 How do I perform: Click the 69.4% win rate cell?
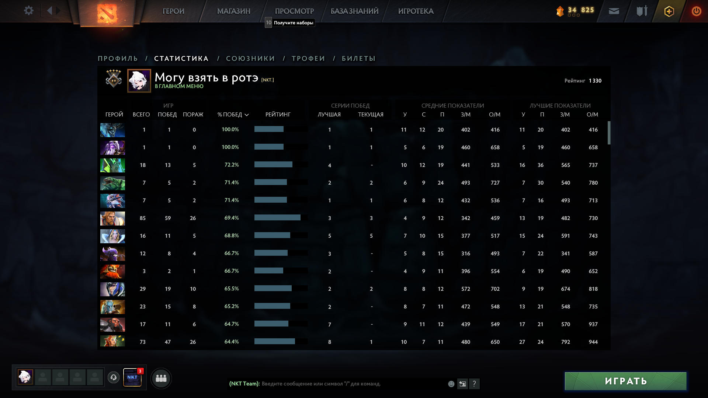coord(232,218)
